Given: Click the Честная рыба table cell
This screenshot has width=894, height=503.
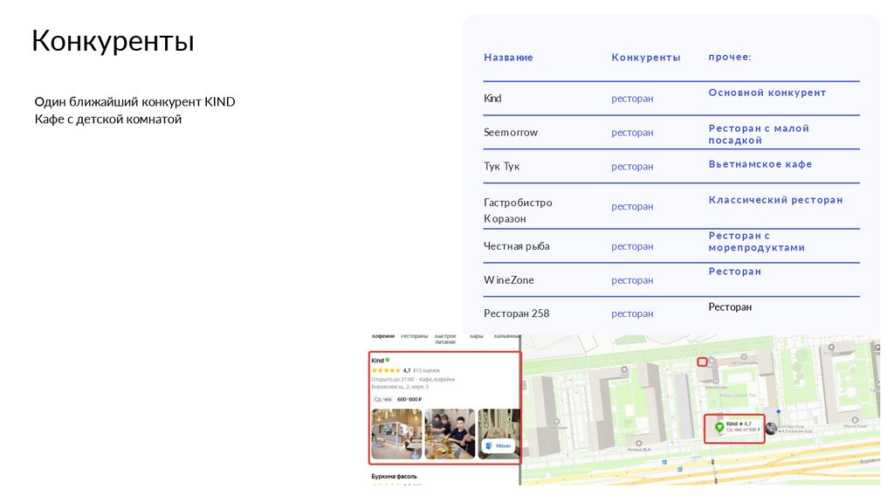Looking at the screenshot, I should (x=517, y=245).
